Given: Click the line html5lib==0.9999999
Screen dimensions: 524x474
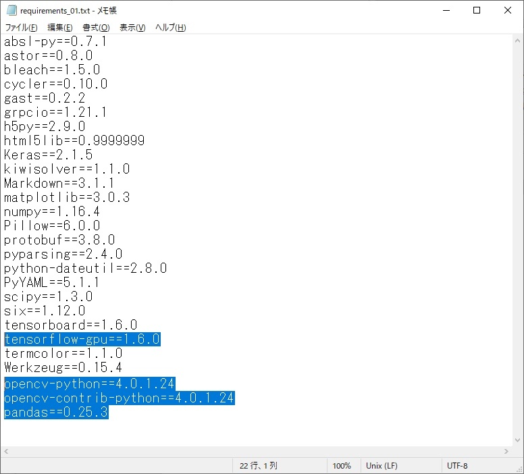Looking at the screenshot, I should click(x=74, y=140).
